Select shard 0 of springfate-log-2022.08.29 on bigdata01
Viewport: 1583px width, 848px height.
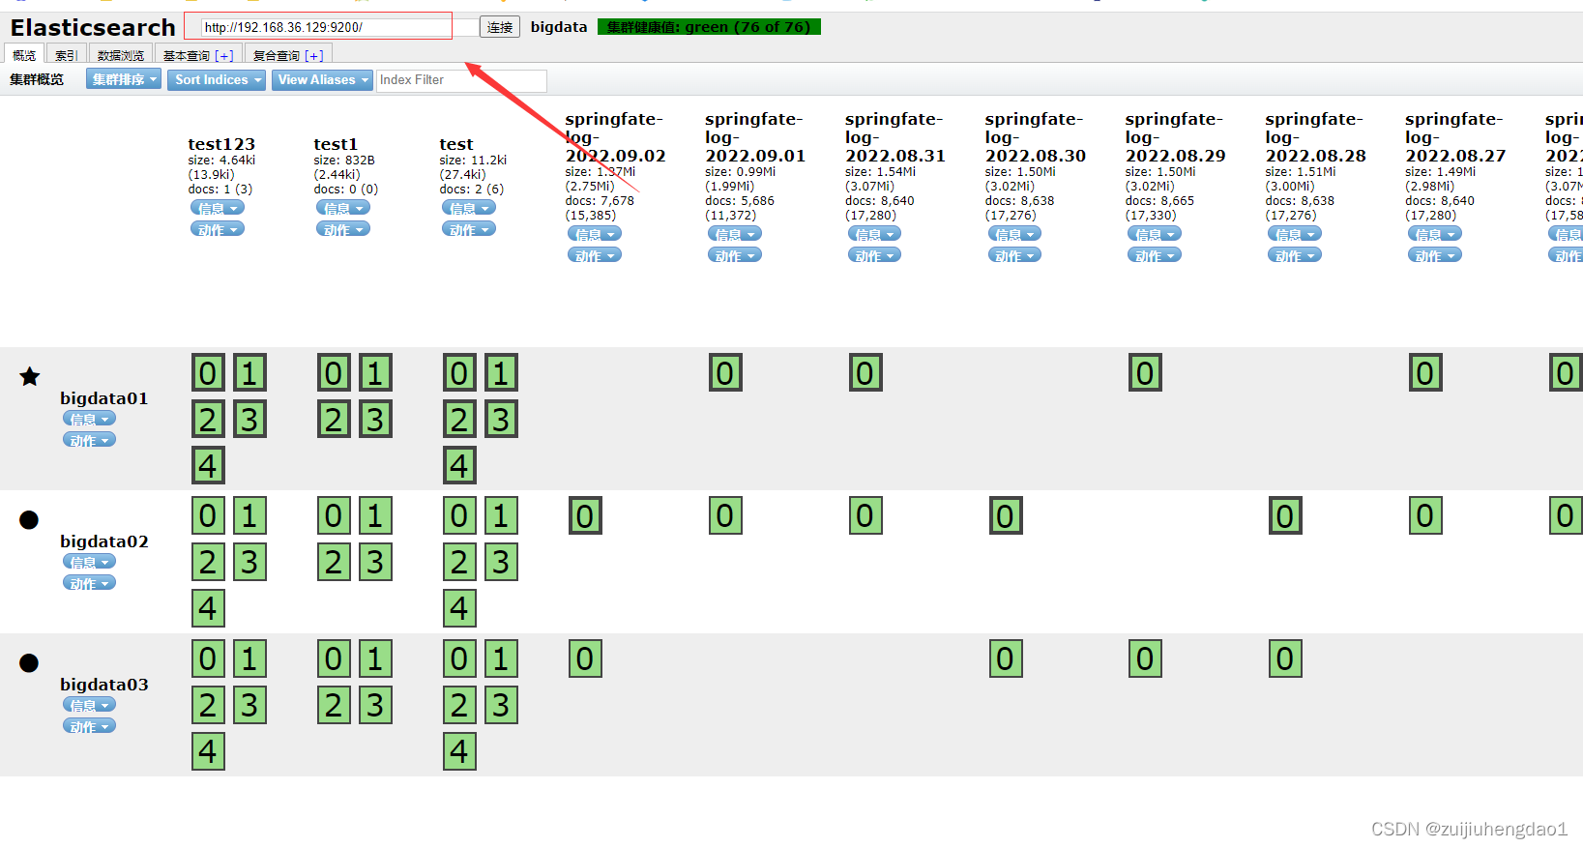[1145, 372]
